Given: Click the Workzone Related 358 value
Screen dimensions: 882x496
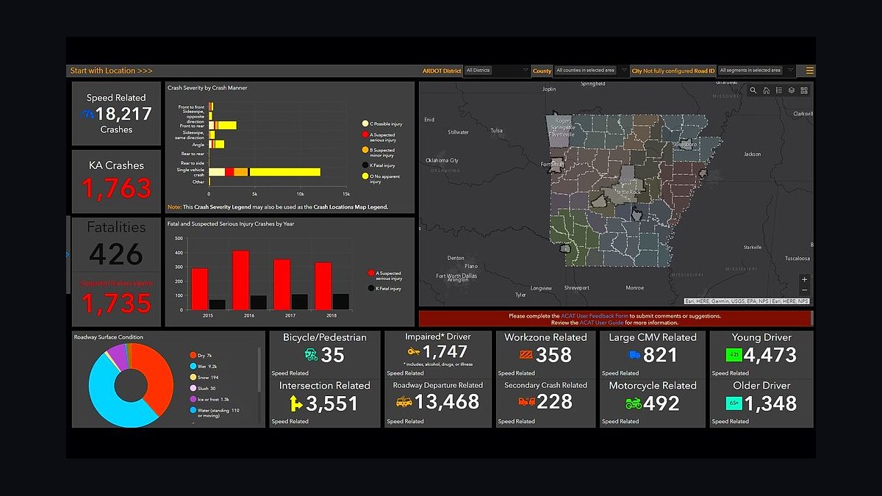Looking at the screenshot, I should pos(554,355).
